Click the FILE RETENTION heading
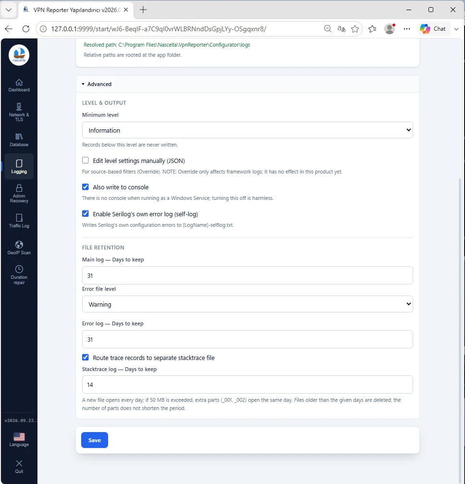The width and height of the screenshot is (465, 484). click(x=103, y=248)
